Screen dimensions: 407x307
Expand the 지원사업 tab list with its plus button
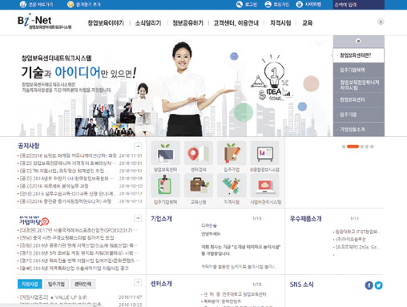138,282
